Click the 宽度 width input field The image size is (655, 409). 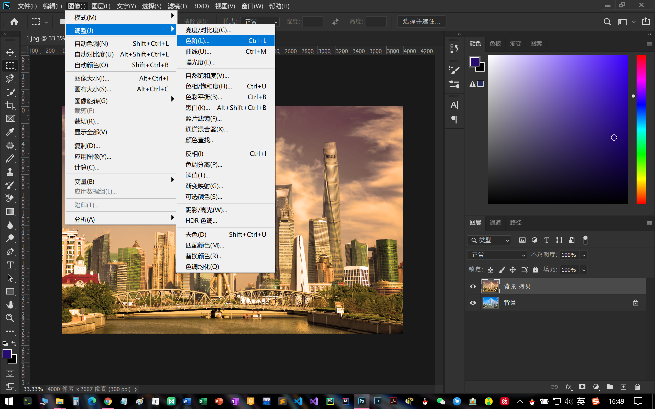pos(313,22)
